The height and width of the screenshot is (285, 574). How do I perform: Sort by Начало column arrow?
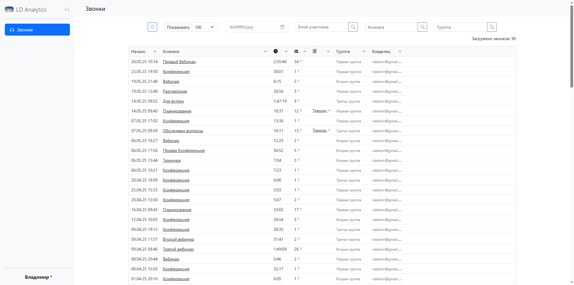[155, 51]
